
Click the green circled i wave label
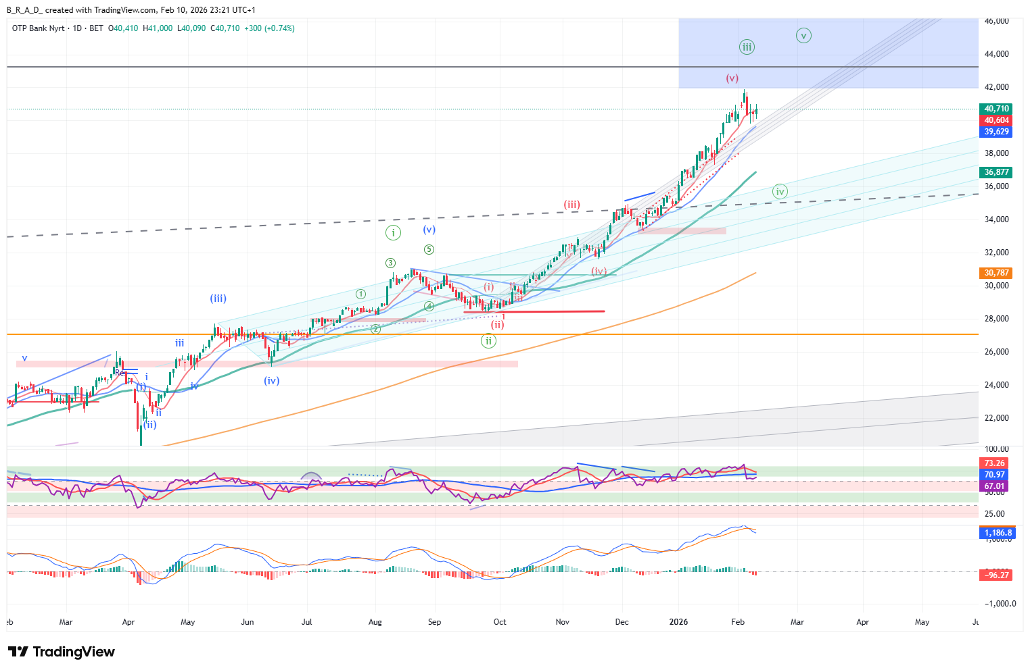pos(393,233)
